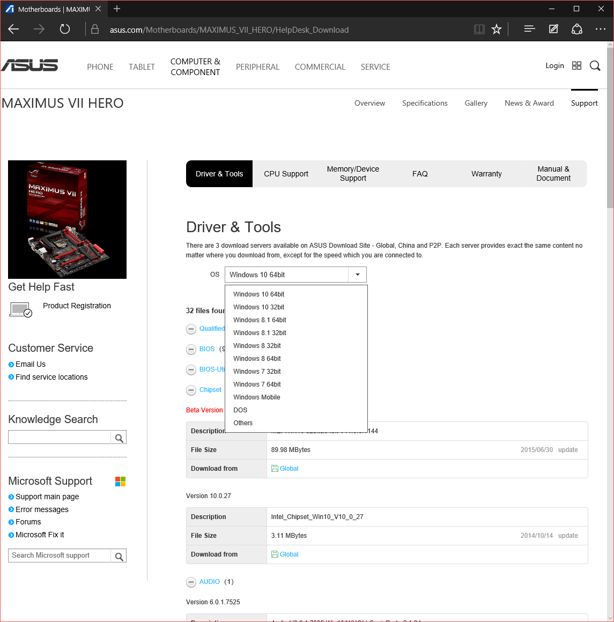Select Windows 7 64bit from list
The width and height of the screenshot is (614, 622).
257,384
